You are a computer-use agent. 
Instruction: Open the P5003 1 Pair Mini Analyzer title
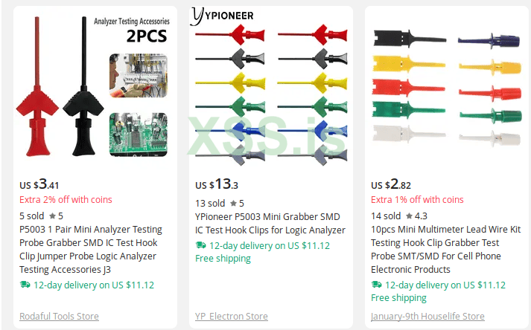pos(89,250)
